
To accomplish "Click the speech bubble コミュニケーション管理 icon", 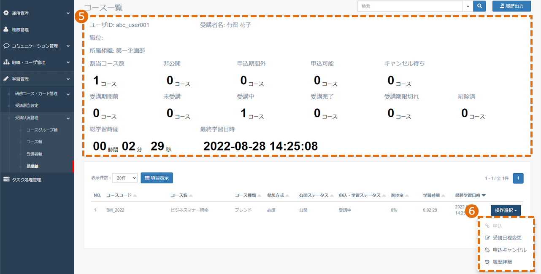I will pyautogui.click(x=6, y=46).
